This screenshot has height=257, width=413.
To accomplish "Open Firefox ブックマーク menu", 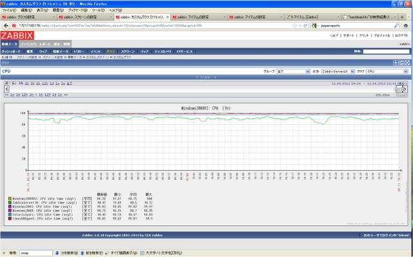I will pyautogui.click(x=77, y=10).
